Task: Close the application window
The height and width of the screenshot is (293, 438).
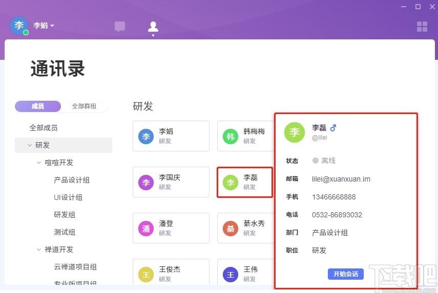Action: pyautogui.click(x=432, y=7)
